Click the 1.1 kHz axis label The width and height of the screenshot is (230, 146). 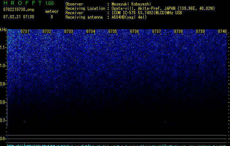click(3, 47)
